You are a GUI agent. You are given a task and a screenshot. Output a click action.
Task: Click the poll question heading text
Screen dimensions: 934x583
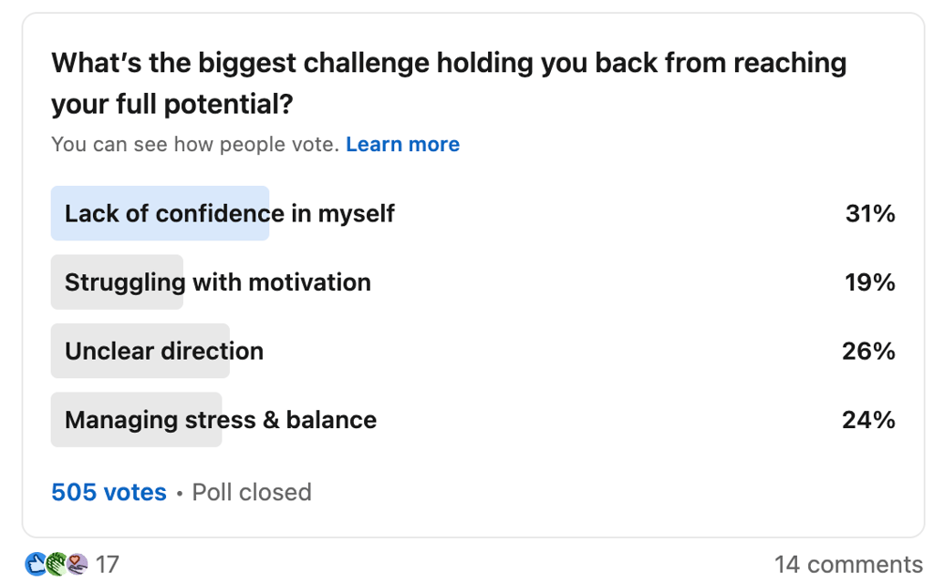[449, 83]
